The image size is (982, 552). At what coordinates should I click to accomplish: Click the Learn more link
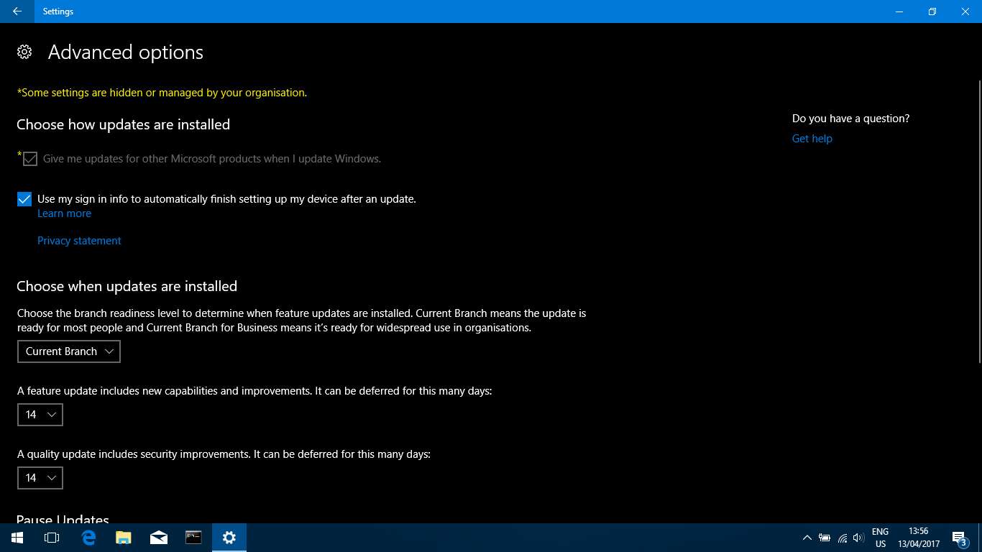[64, 213]
